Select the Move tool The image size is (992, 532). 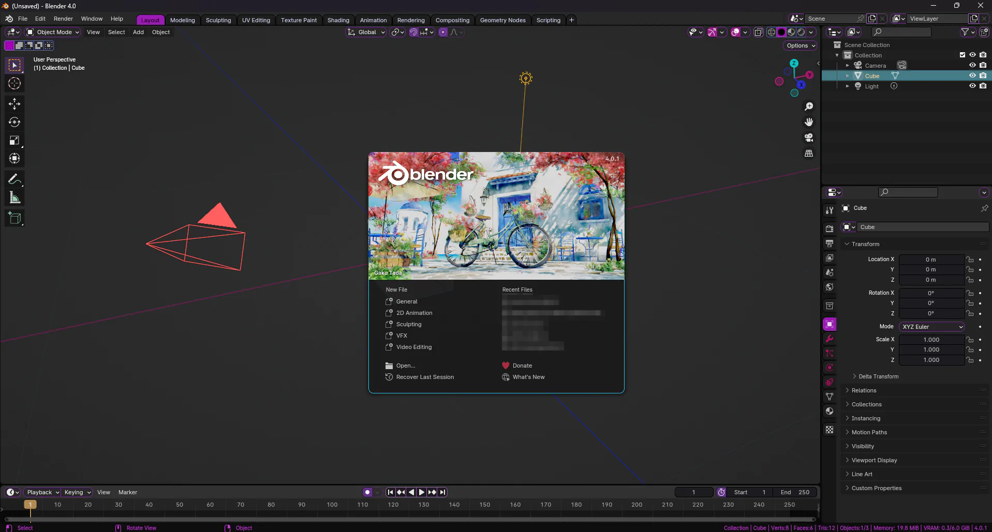tap(14, 104)
